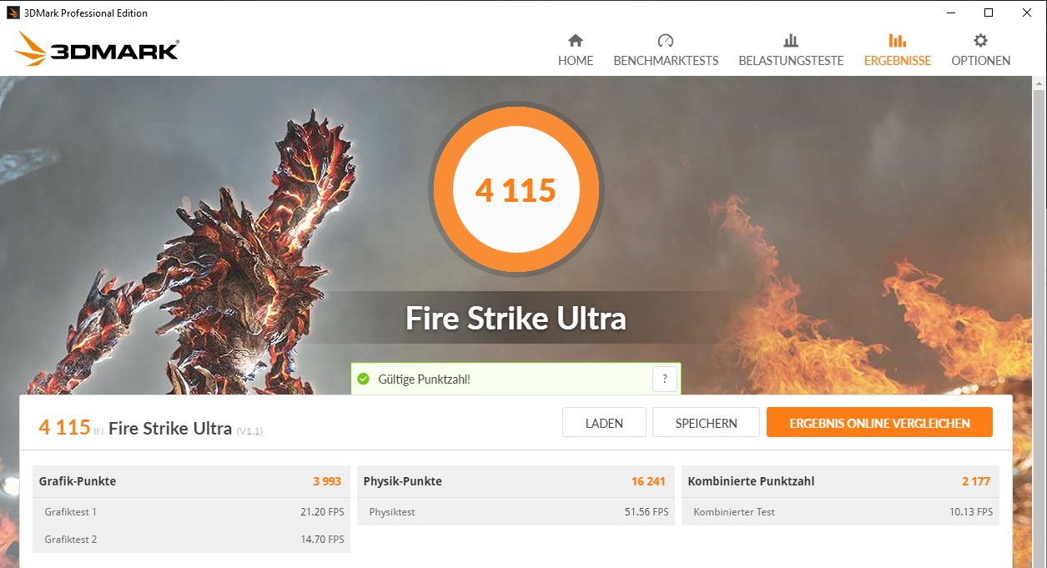The width and height of the screenshot is (1047, 568).
Task: Click the vertical scrollbar
Action: 1039,329
